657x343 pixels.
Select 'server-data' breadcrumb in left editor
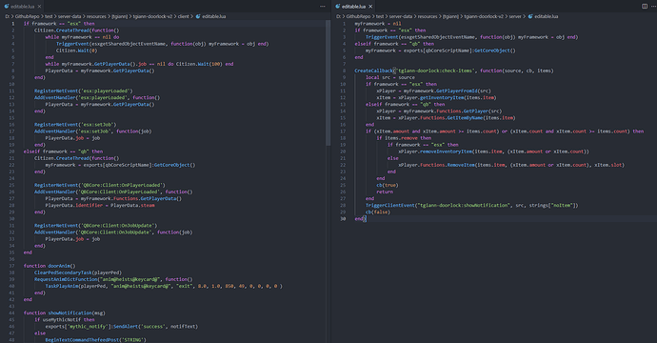click(x=70, y=16)
